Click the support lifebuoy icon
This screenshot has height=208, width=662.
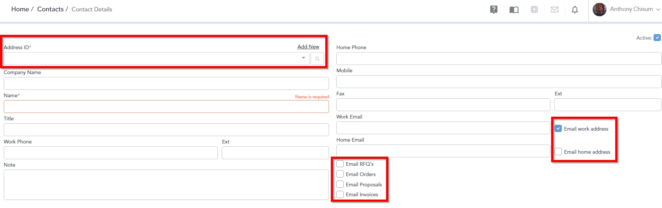click(x=534, y=10)
